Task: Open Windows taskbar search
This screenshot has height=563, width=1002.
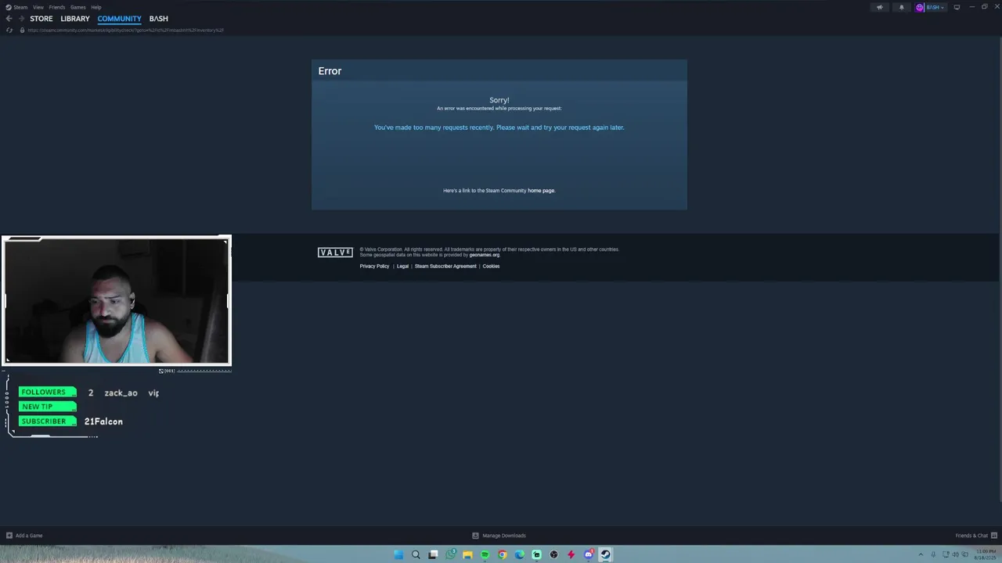Action: click(x=416, y=554)
